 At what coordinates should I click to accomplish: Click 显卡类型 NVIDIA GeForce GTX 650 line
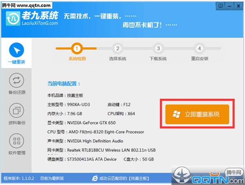coord(81,123)
